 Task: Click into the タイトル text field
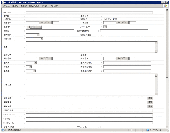click(89, 12)
